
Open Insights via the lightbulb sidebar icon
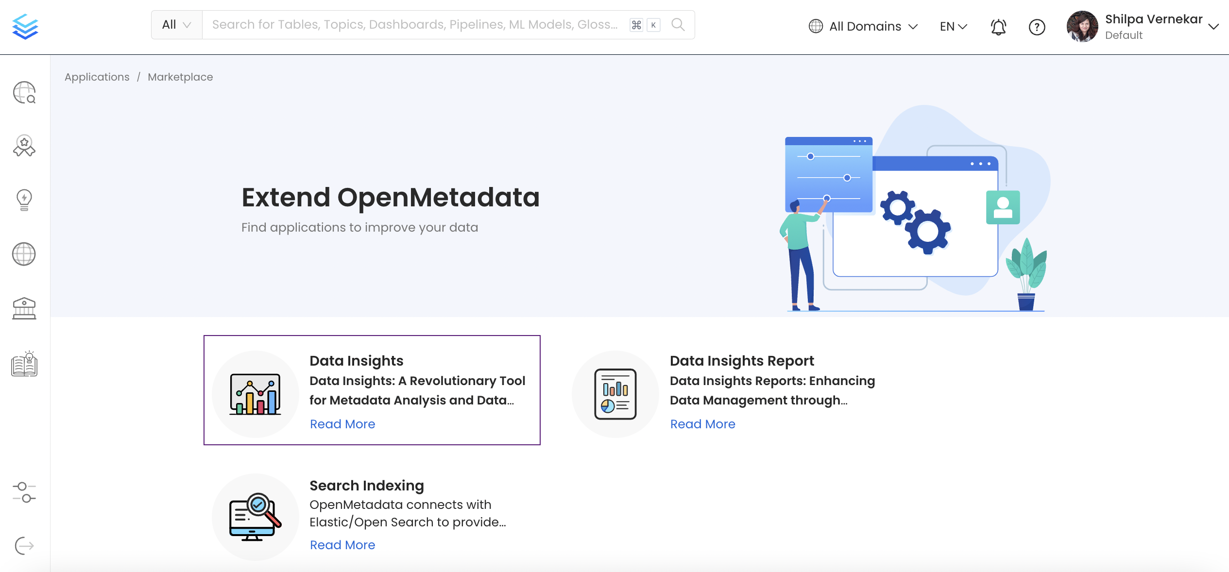click(x=24, y=200)
